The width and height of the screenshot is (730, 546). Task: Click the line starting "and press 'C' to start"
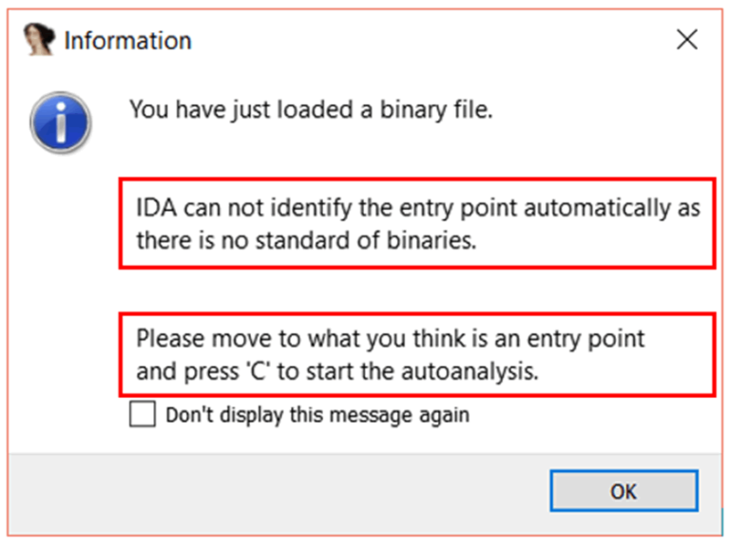click(x=336, y=371)
